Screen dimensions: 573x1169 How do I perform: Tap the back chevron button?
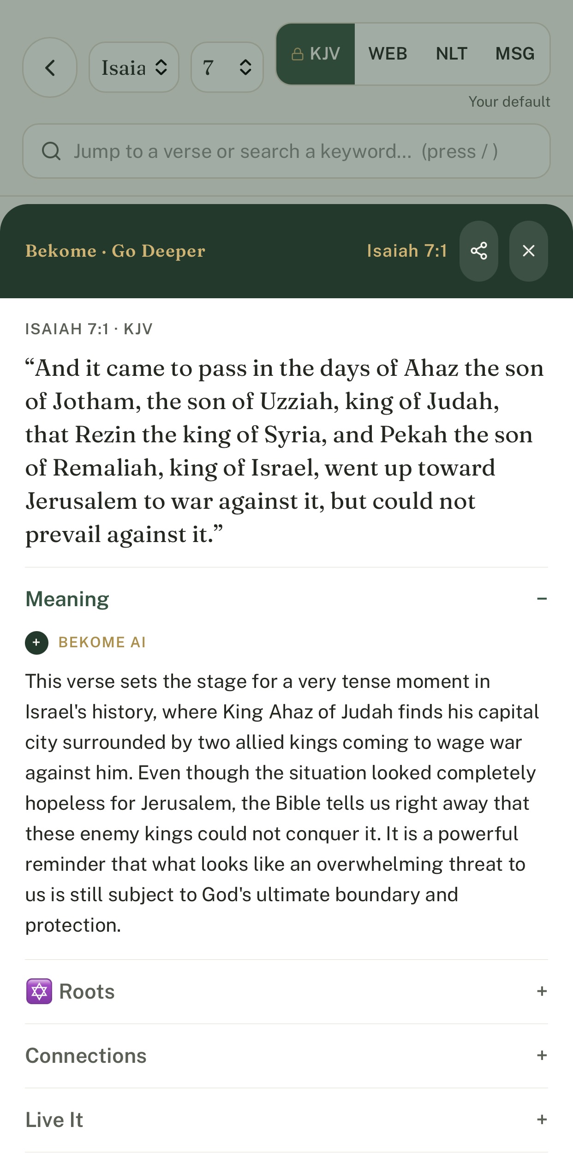50,67
